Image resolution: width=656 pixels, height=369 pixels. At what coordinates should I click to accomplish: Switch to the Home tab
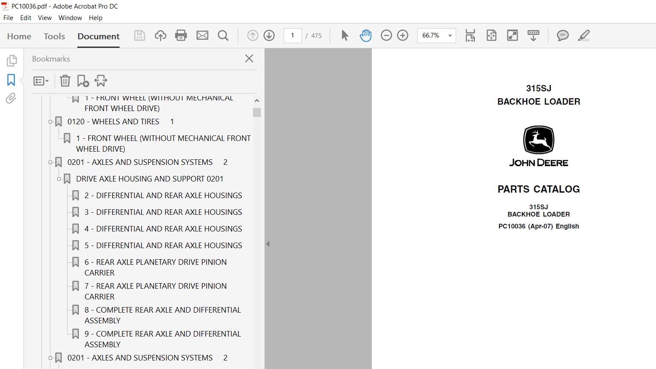pyautogui.click(x=19, y=36)
